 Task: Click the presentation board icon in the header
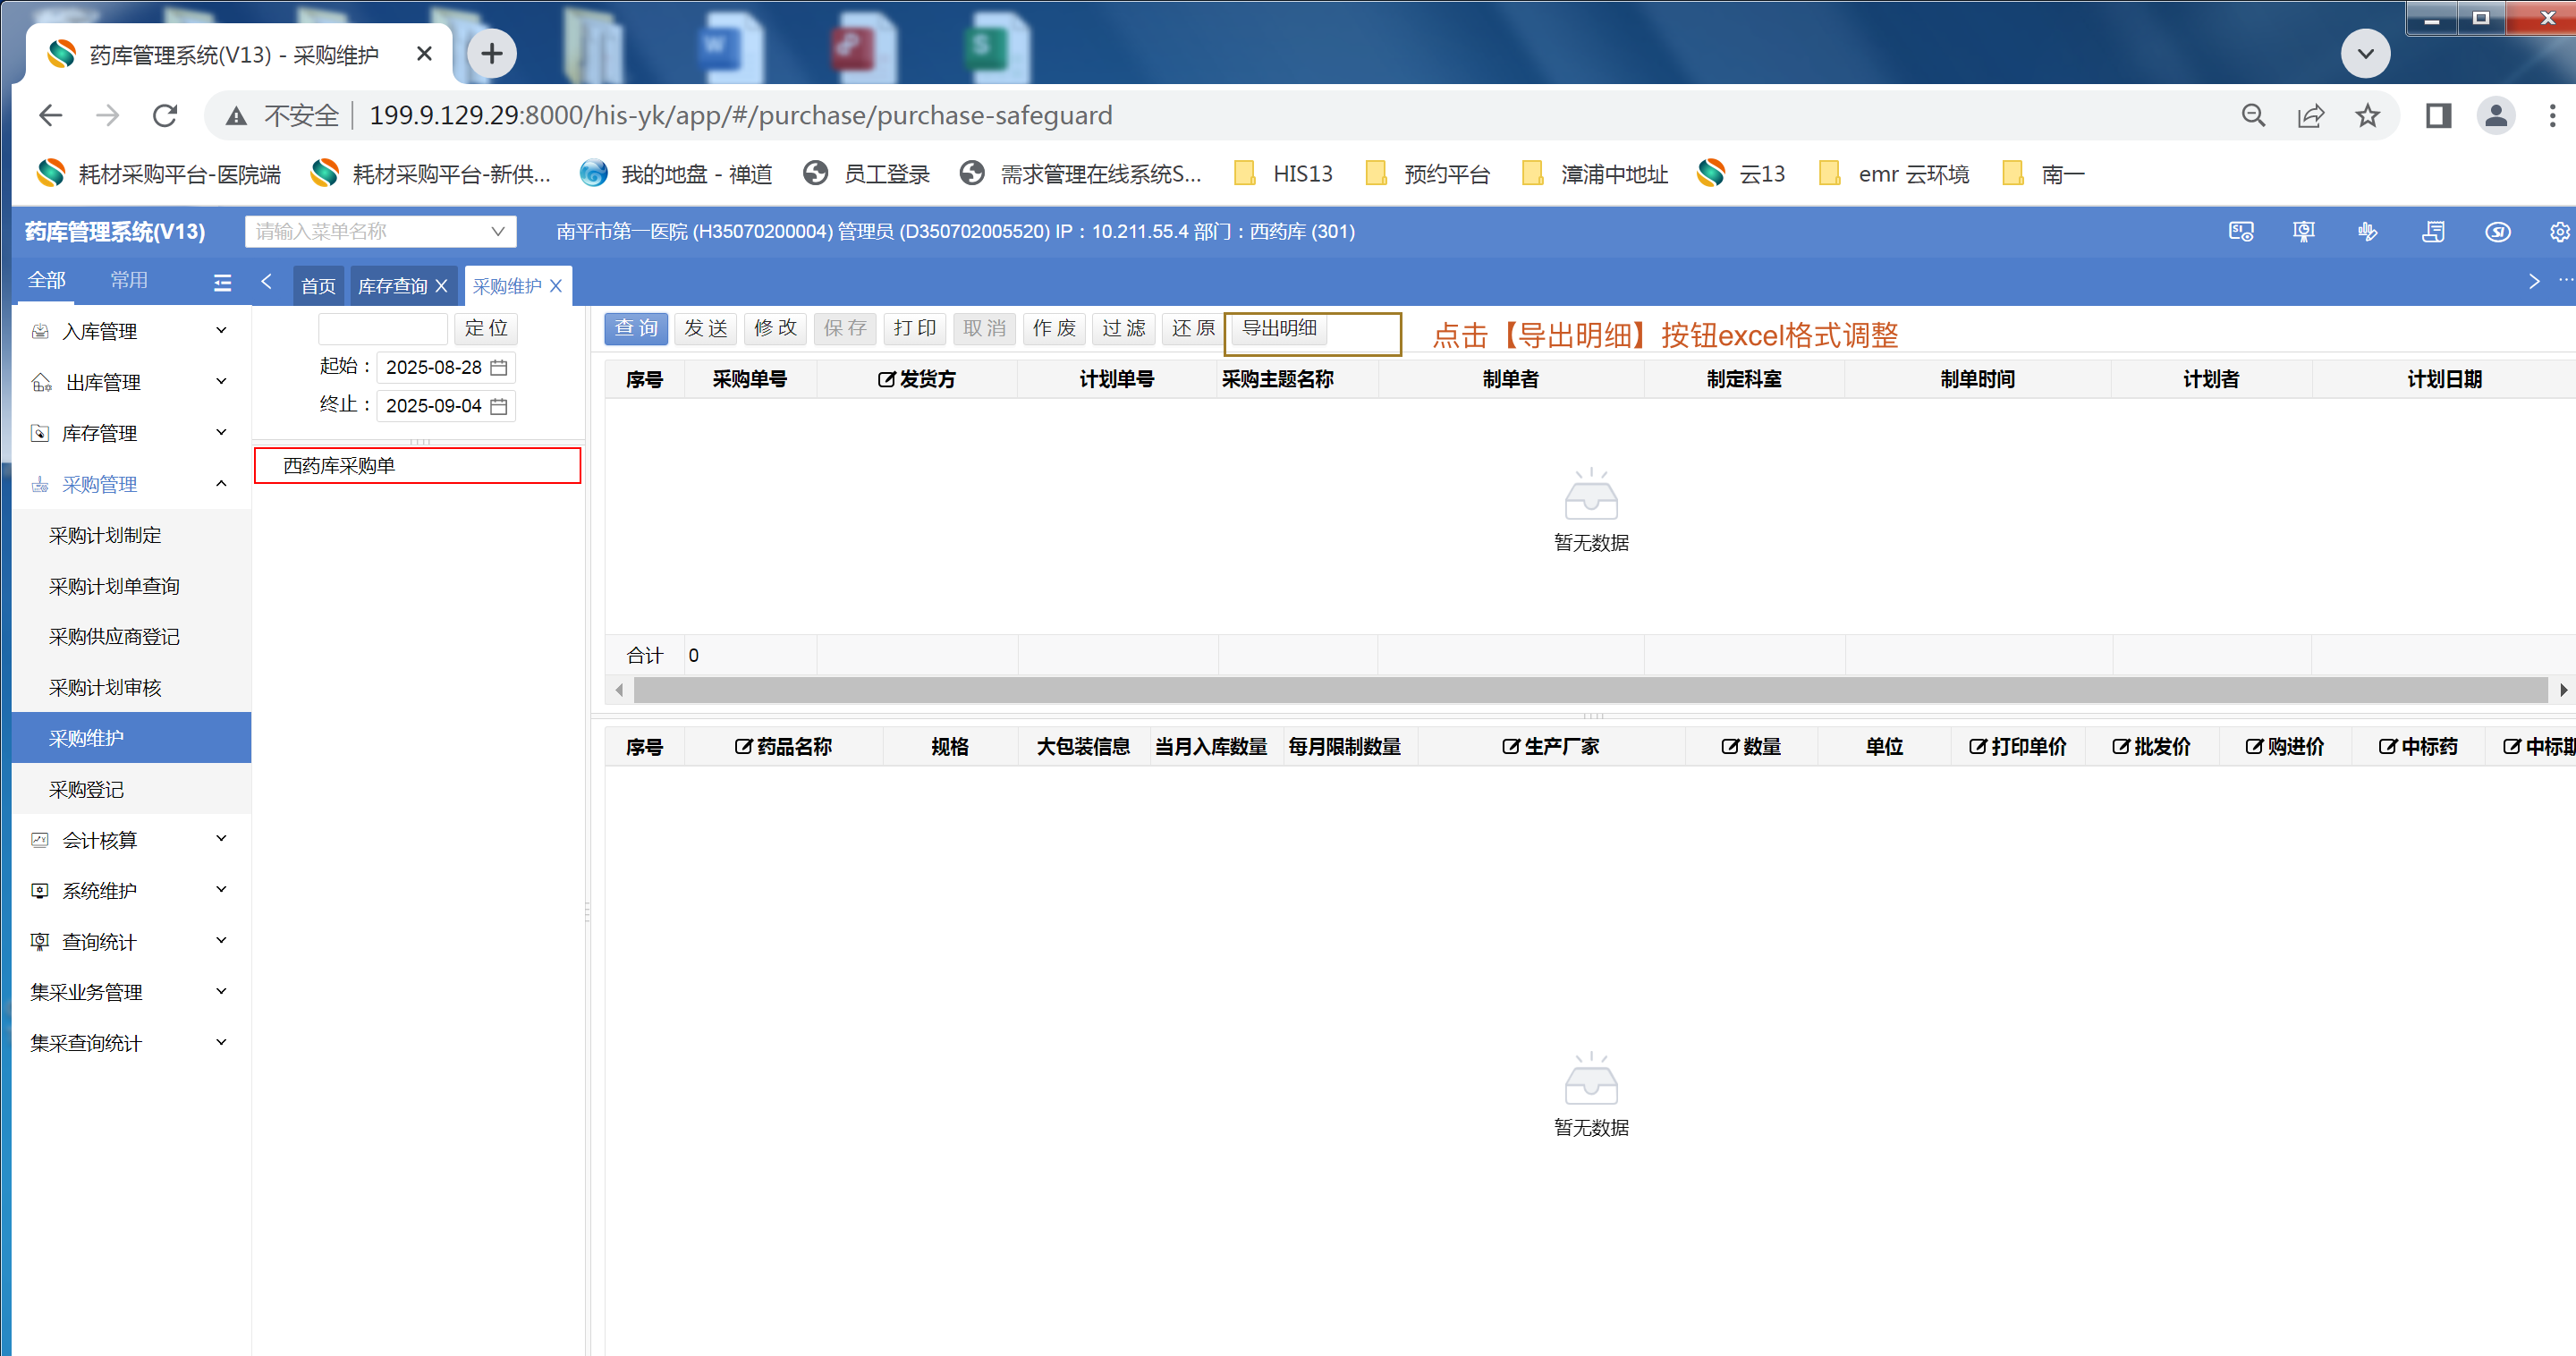(2303, 232)
